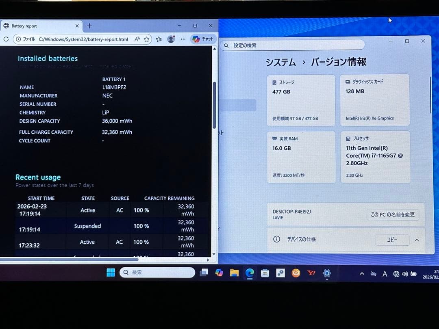The width and height of the screenshot is (439, 329).
Task: Open the taskbar clock and date
Action: pos(430,274)
